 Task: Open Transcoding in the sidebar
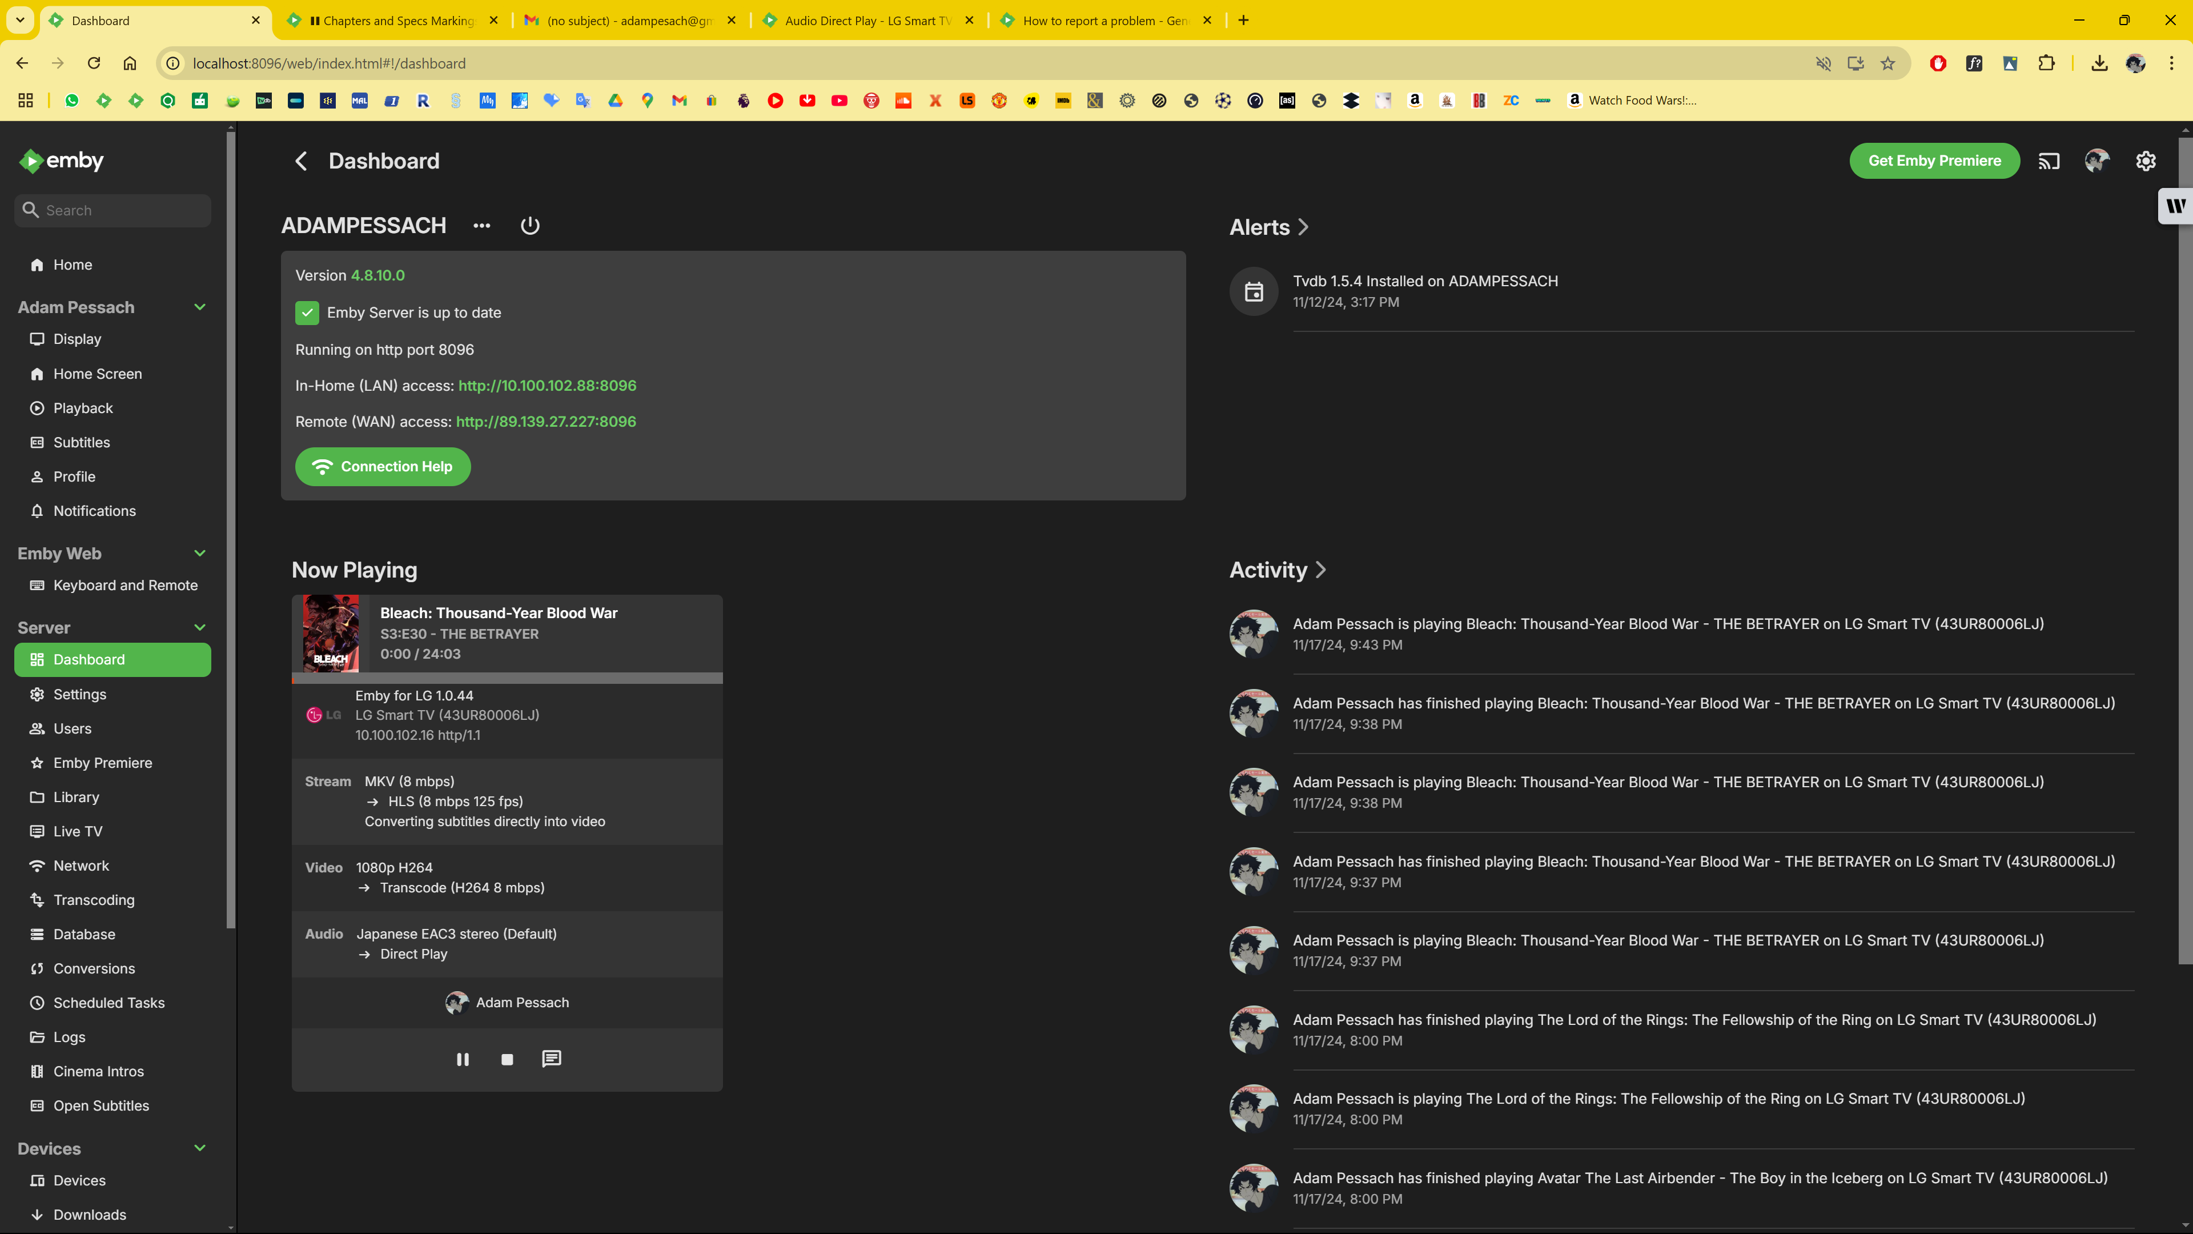(x=94, y=900)
